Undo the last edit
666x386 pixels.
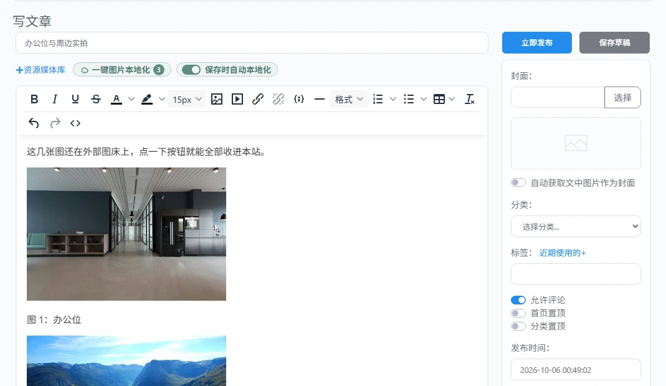(x=34, y=123)
